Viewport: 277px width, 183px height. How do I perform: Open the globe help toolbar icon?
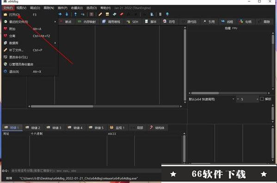tap(167, 14)
